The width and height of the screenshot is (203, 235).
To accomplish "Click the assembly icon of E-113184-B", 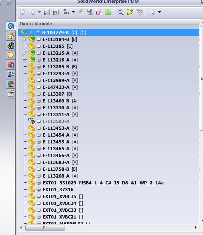I will tap(32, 39).
